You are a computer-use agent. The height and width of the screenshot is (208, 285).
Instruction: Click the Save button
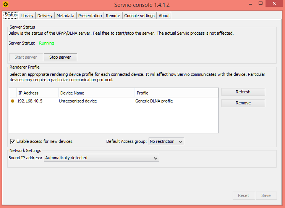point(266,195)
